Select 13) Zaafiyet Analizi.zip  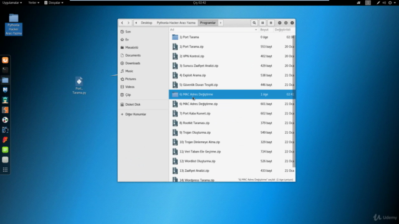click(231, 170)
